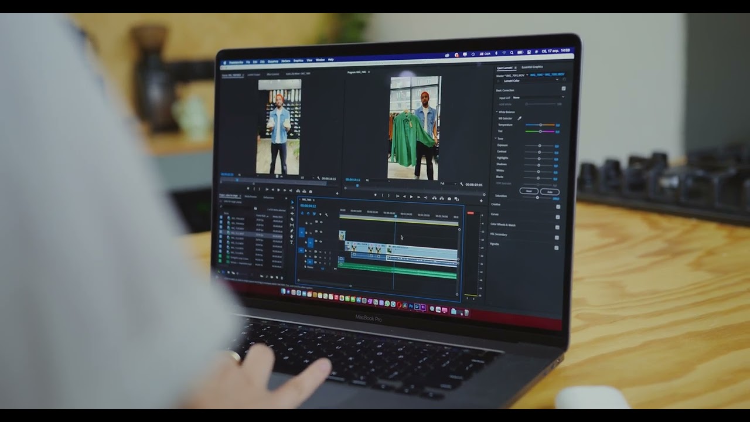The height and width of the screenshot is (422, 750).
Task: Open the Help menu
Action: click(x=330, y=60)
